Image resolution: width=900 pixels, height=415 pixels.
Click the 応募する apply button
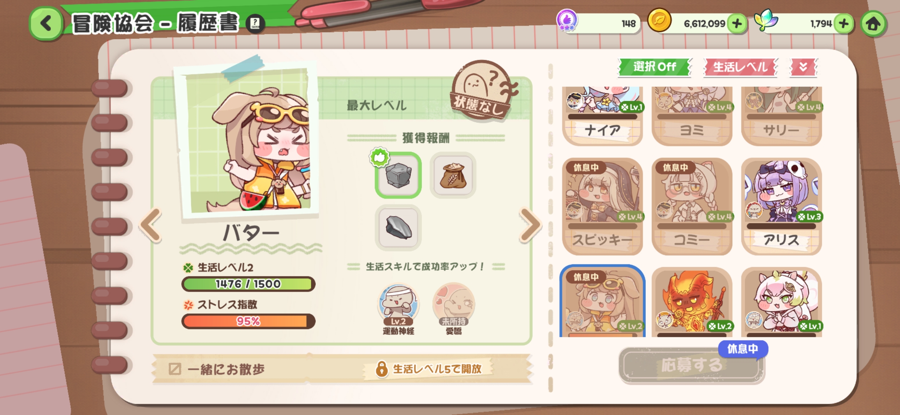692,365
